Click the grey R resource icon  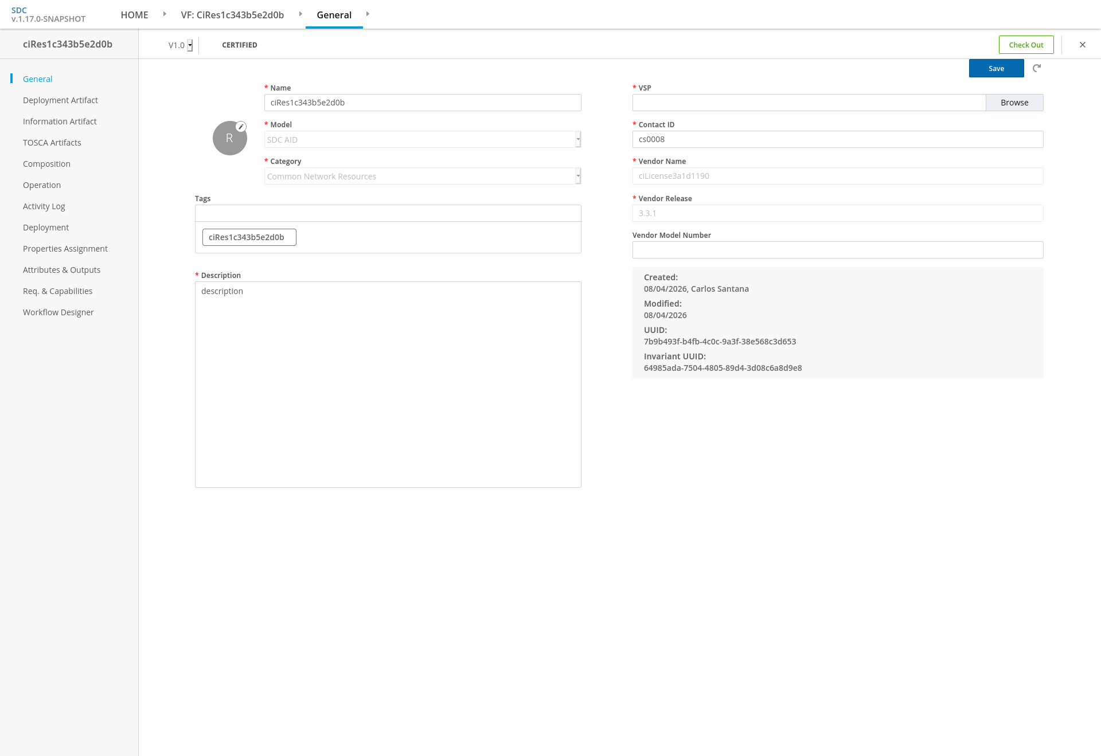229,138
